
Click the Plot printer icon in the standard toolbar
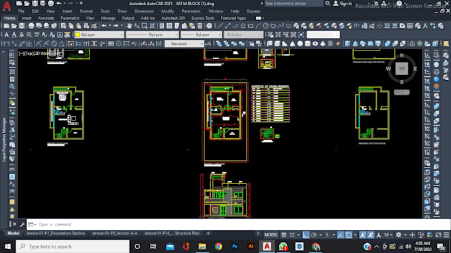coord(31,26)
